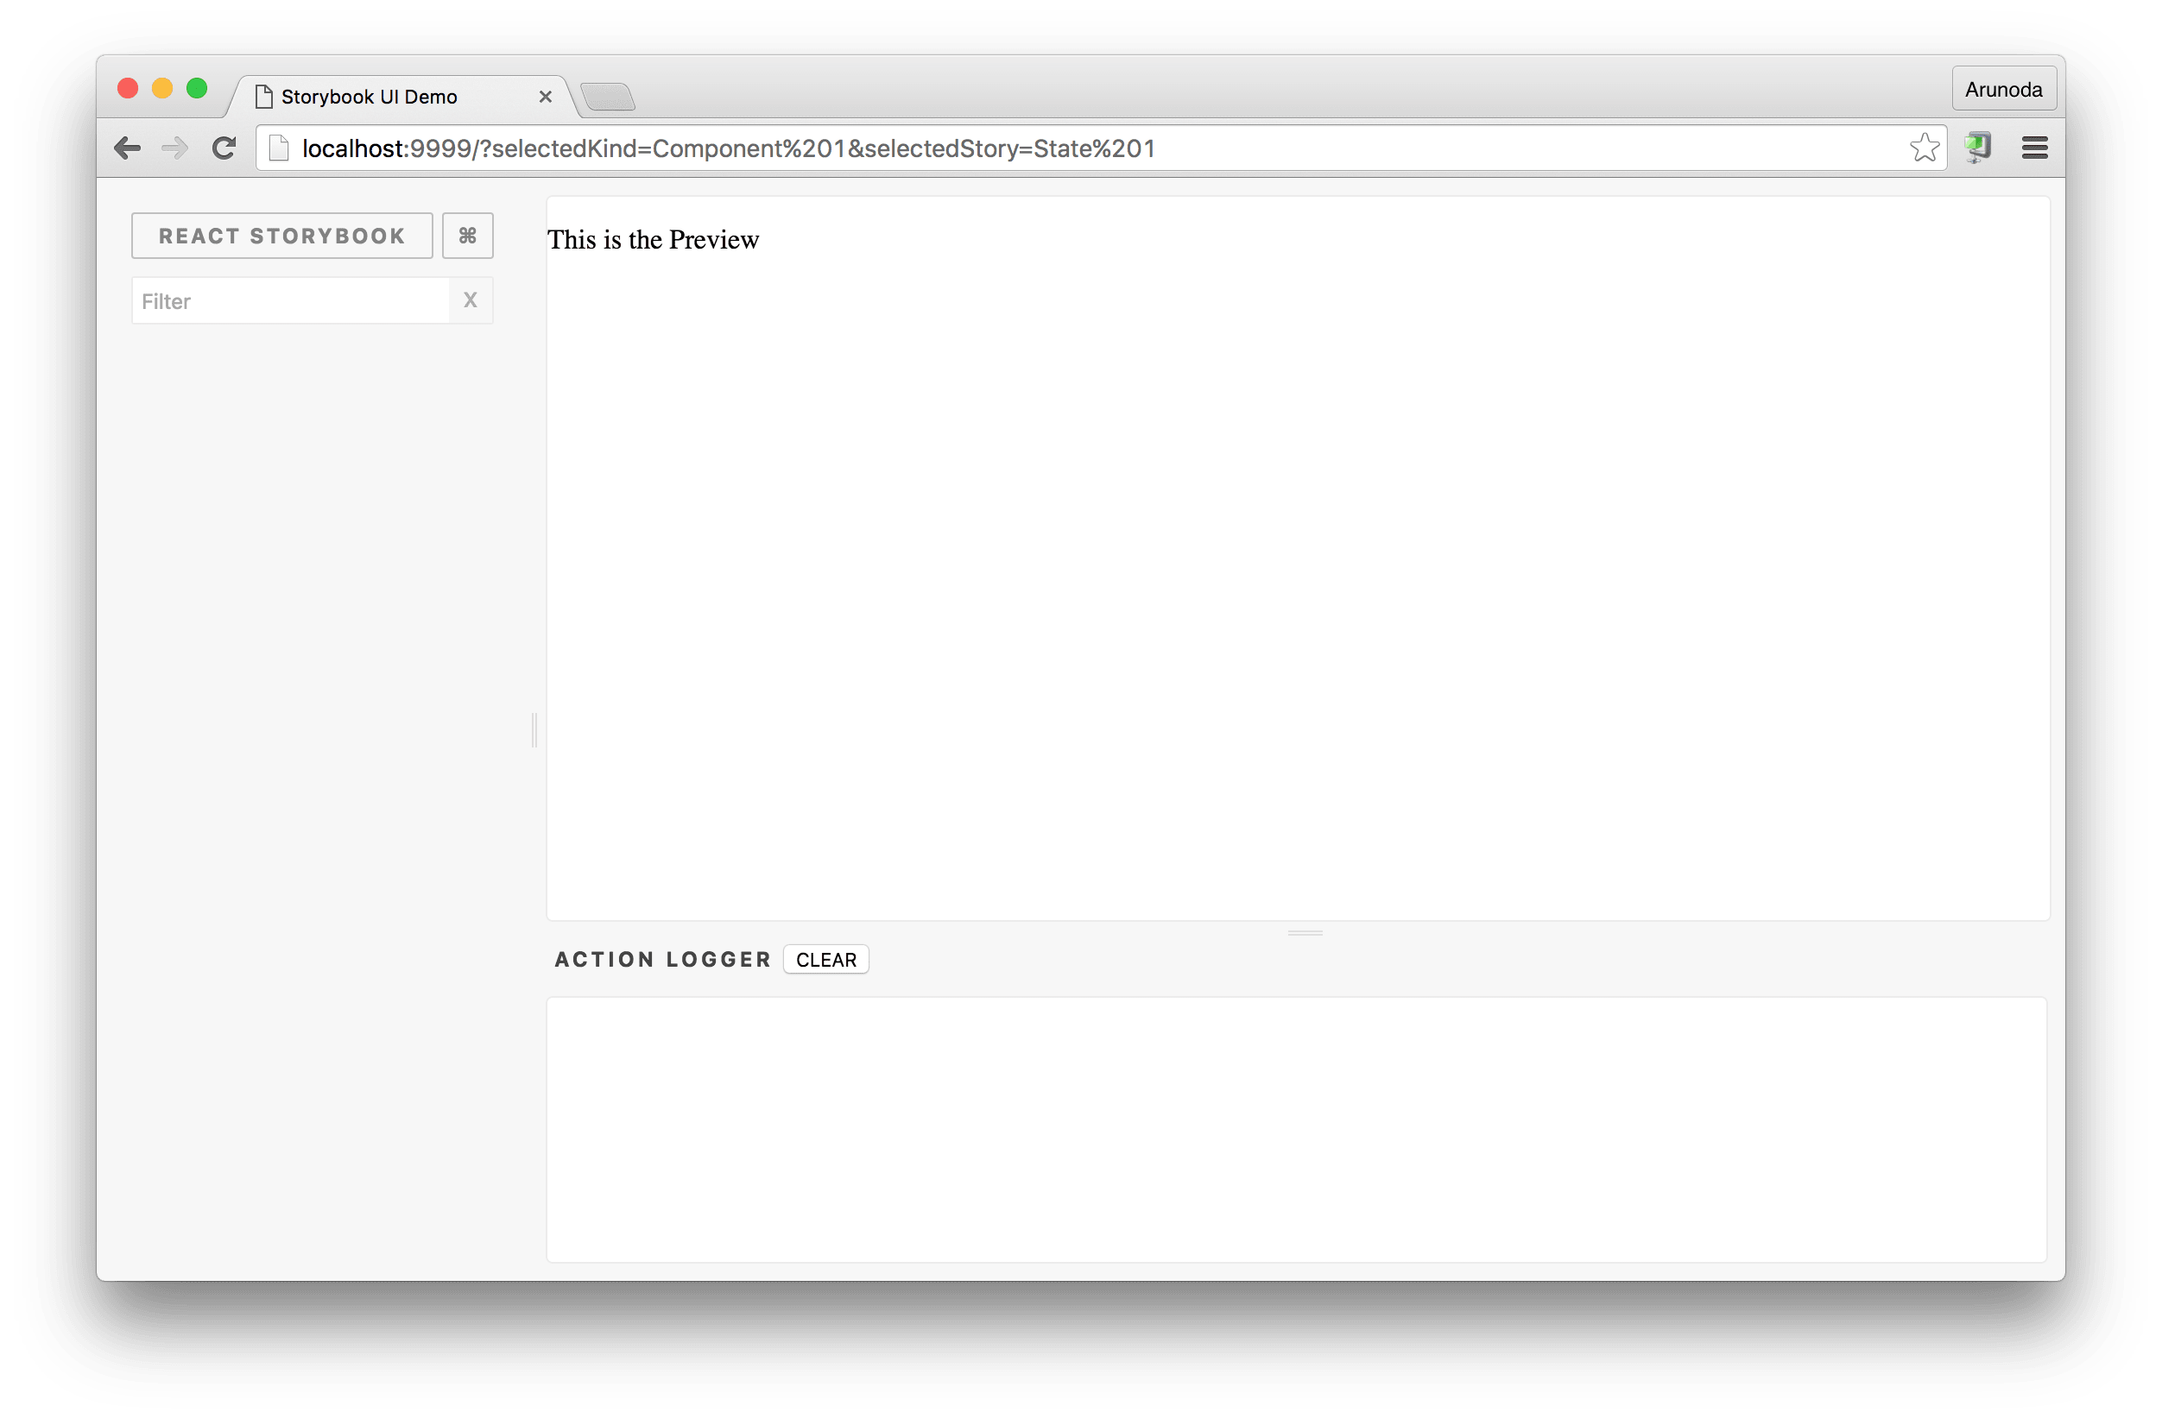Click the divider handle above Action Logger
The image size is (2162, 1419).
point(1304,931)
